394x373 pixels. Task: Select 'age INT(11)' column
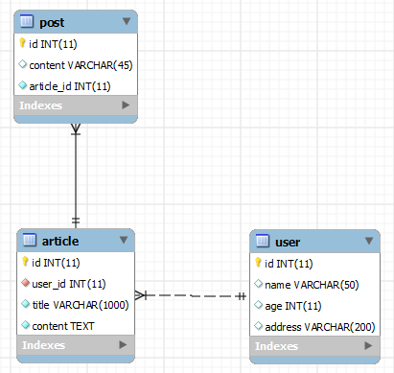[x=293, y=306]
